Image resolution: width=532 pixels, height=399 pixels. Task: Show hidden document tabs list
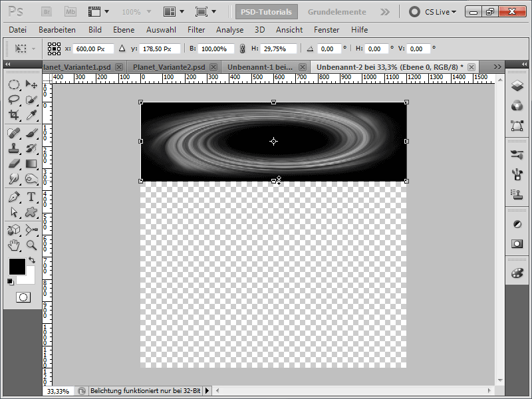[x=497, y=67]
